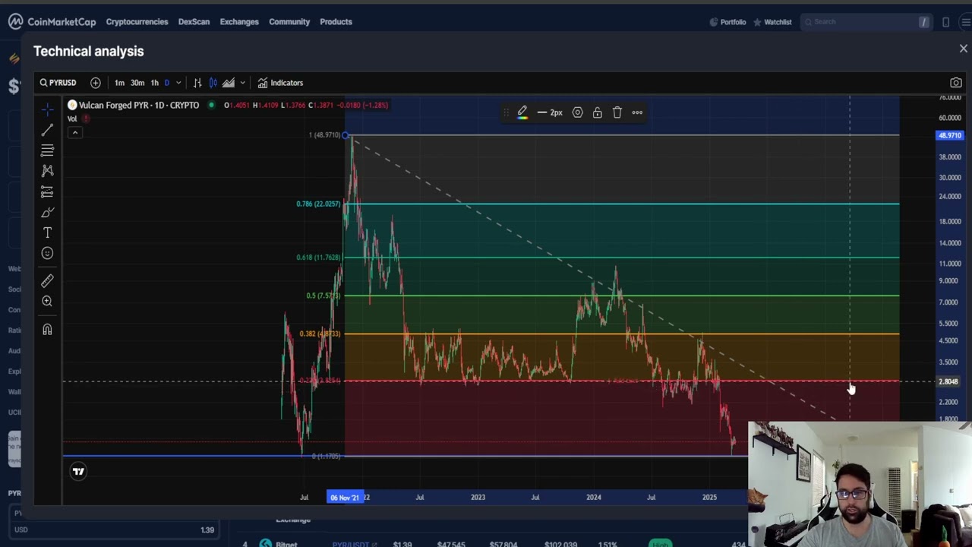Switch chart style to candles
Image resolution: width=972 pixels, height=547 pixels.
pos(213,83)
